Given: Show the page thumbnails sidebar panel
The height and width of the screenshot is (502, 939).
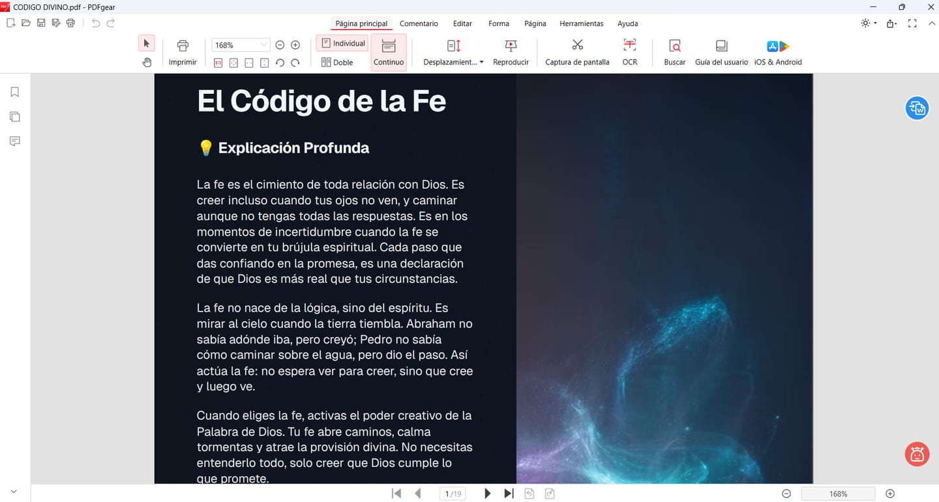Looking at the screenshot, I should point(15,117).
